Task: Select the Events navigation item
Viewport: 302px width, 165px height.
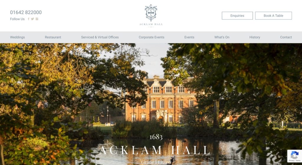Action: [189, 37]
